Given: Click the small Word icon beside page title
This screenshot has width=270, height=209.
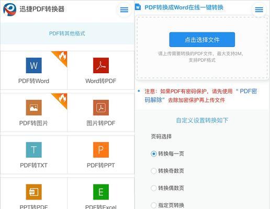Looking at the screenshot, I should pyautogui.click(x=138, y=7).
